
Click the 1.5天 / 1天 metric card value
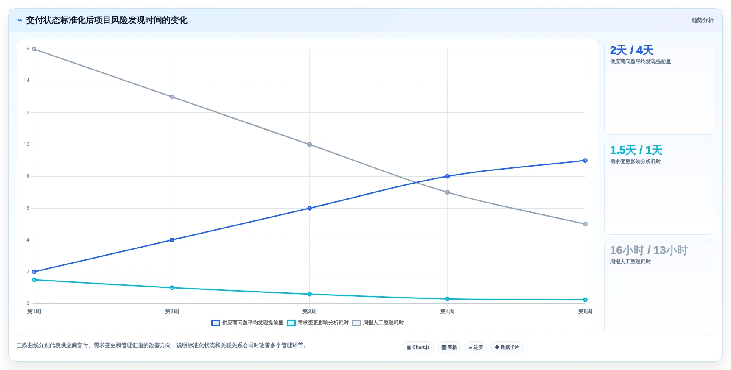[636, 150]
